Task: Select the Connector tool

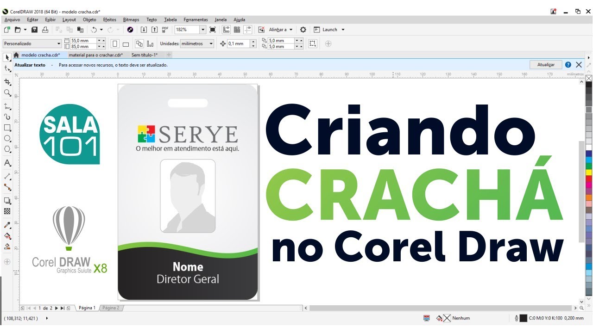Action: 7,187
